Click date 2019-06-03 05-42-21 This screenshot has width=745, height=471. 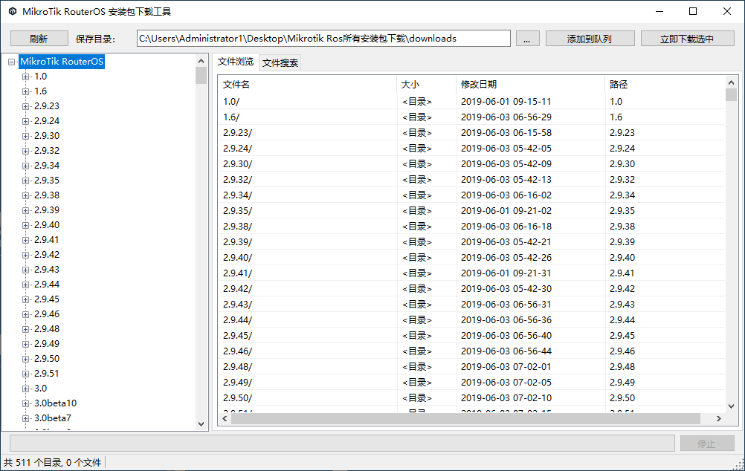[x=506, y=242]
